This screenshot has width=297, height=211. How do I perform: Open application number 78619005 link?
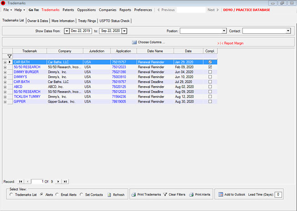tap(119, 102)
